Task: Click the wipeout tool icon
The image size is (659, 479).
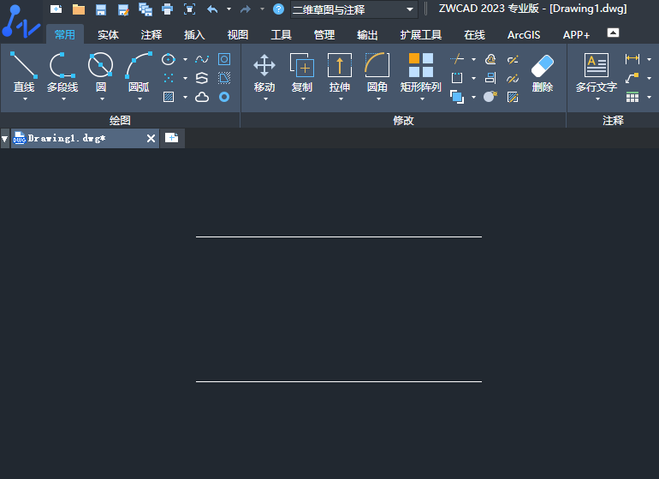Action: 224,78
